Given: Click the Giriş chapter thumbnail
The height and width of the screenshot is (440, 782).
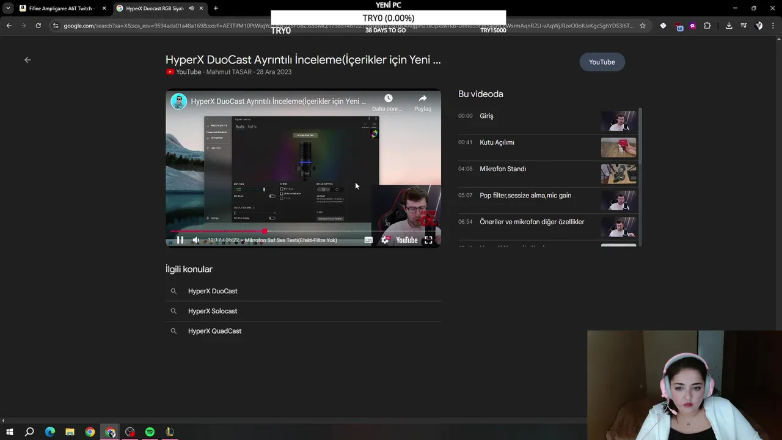Looking at the screenshot, I should tap(618, 121).
